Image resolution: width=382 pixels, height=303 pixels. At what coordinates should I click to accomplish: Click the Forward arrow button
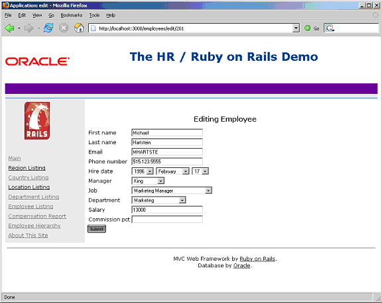(x=29, y=28)
